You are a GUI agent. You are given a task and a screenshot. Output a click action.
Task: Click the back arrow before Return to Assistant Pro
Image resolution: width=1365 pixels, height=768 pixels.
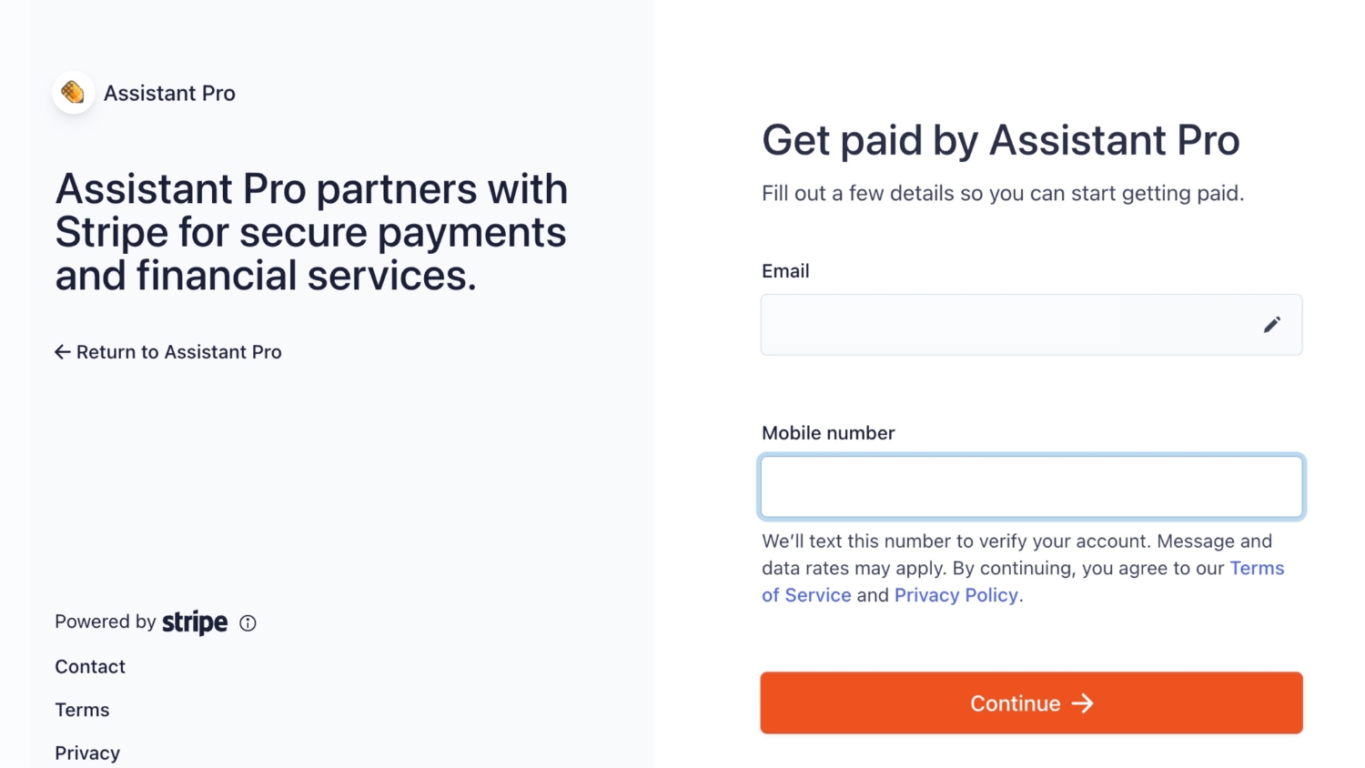(62, 352)
